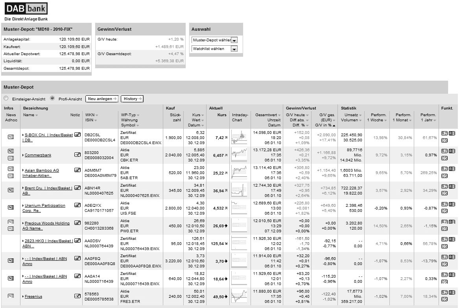Edit note icon for Uranium Participation row
This screenshot has width=461, height=308.
(77, 205)
